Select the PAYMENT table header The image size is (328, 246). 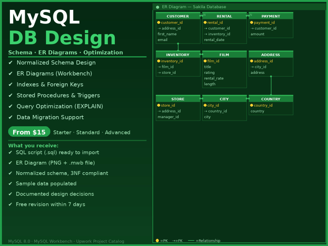(x=271, y=16)
